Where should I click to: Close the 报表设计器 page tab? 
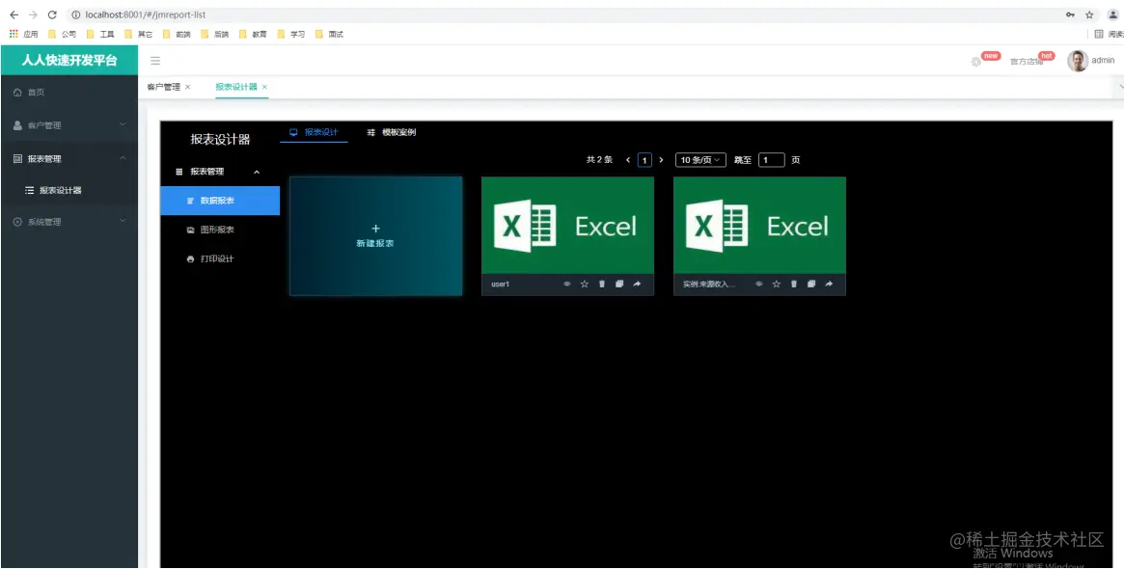(x=264, y=87)
